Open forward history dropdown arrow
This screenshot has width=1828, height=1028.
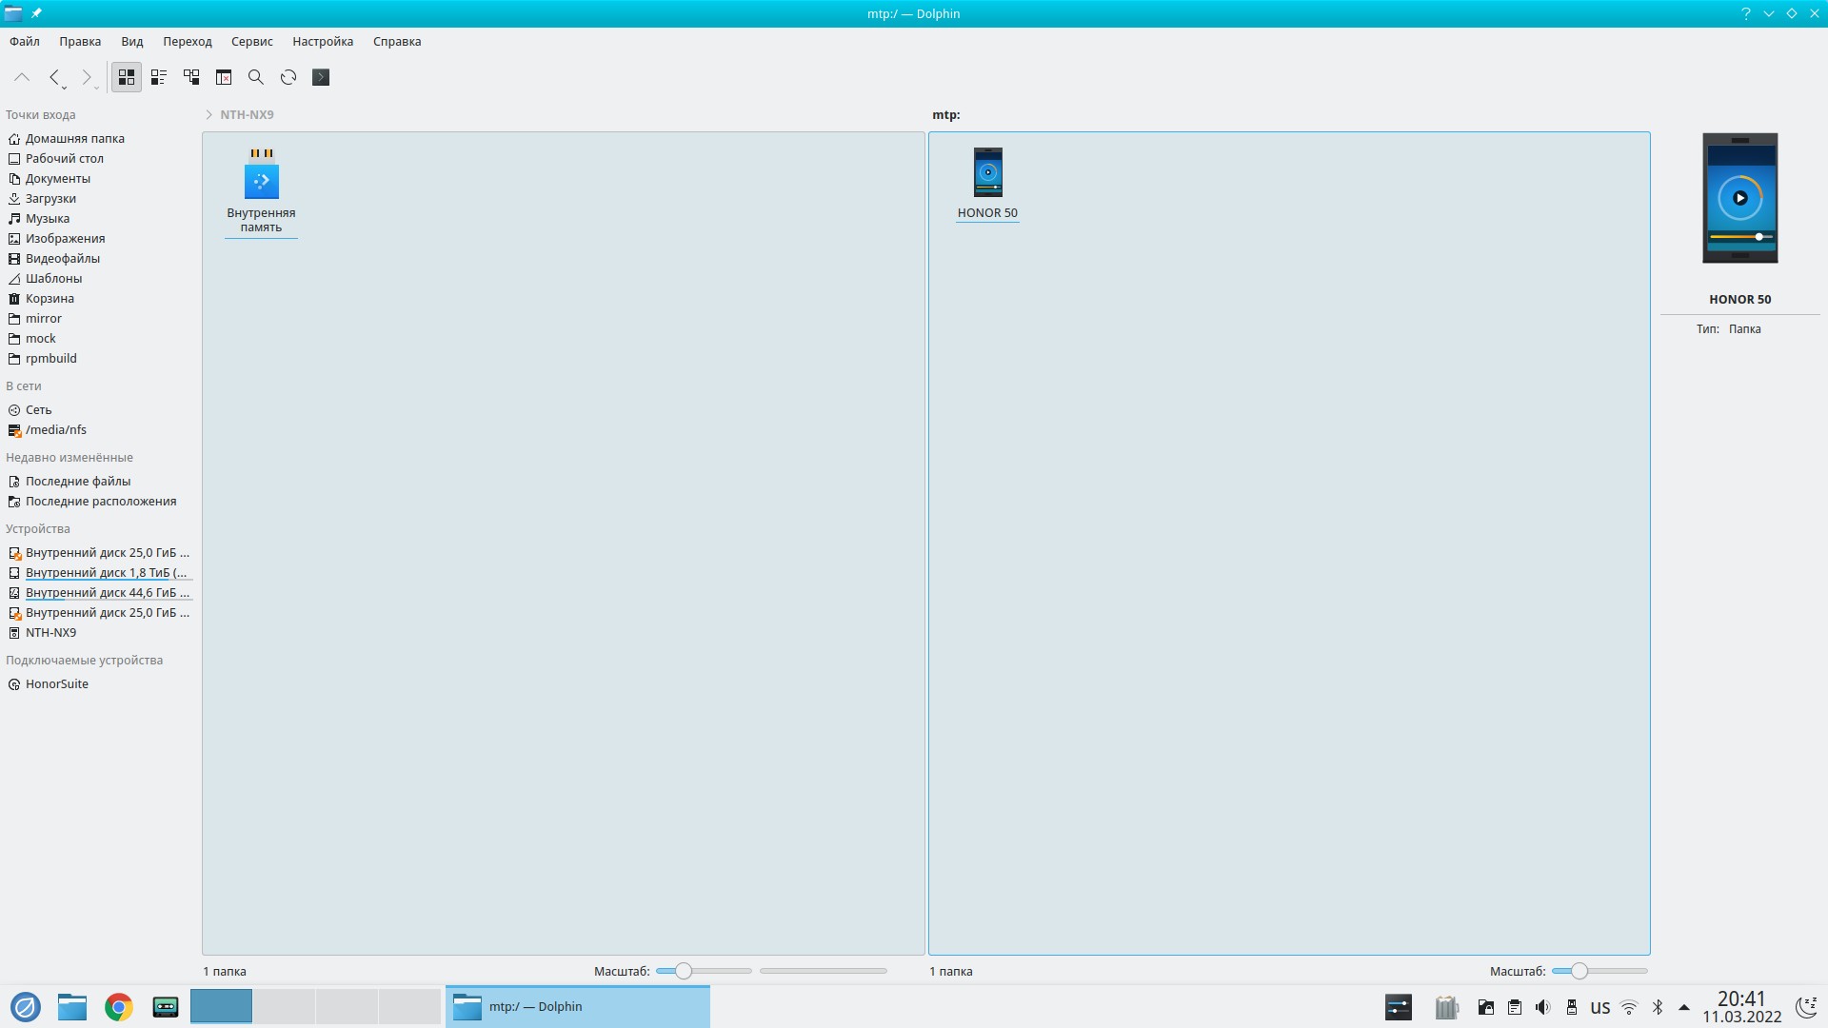(97, 88)
